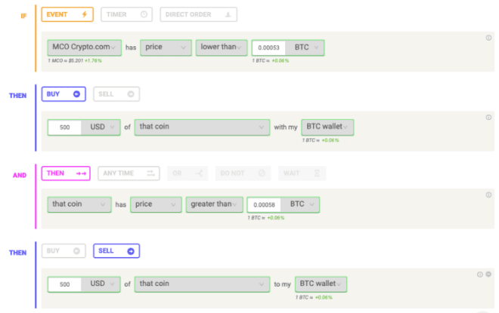This screenshot has width=499, height=313.
Task: Open the 'greater than' comparison dropdown
Action: (x=214, y=204)
